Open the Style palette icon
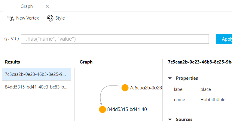This screenshot has width=232, height=121. tap(50, 18)
